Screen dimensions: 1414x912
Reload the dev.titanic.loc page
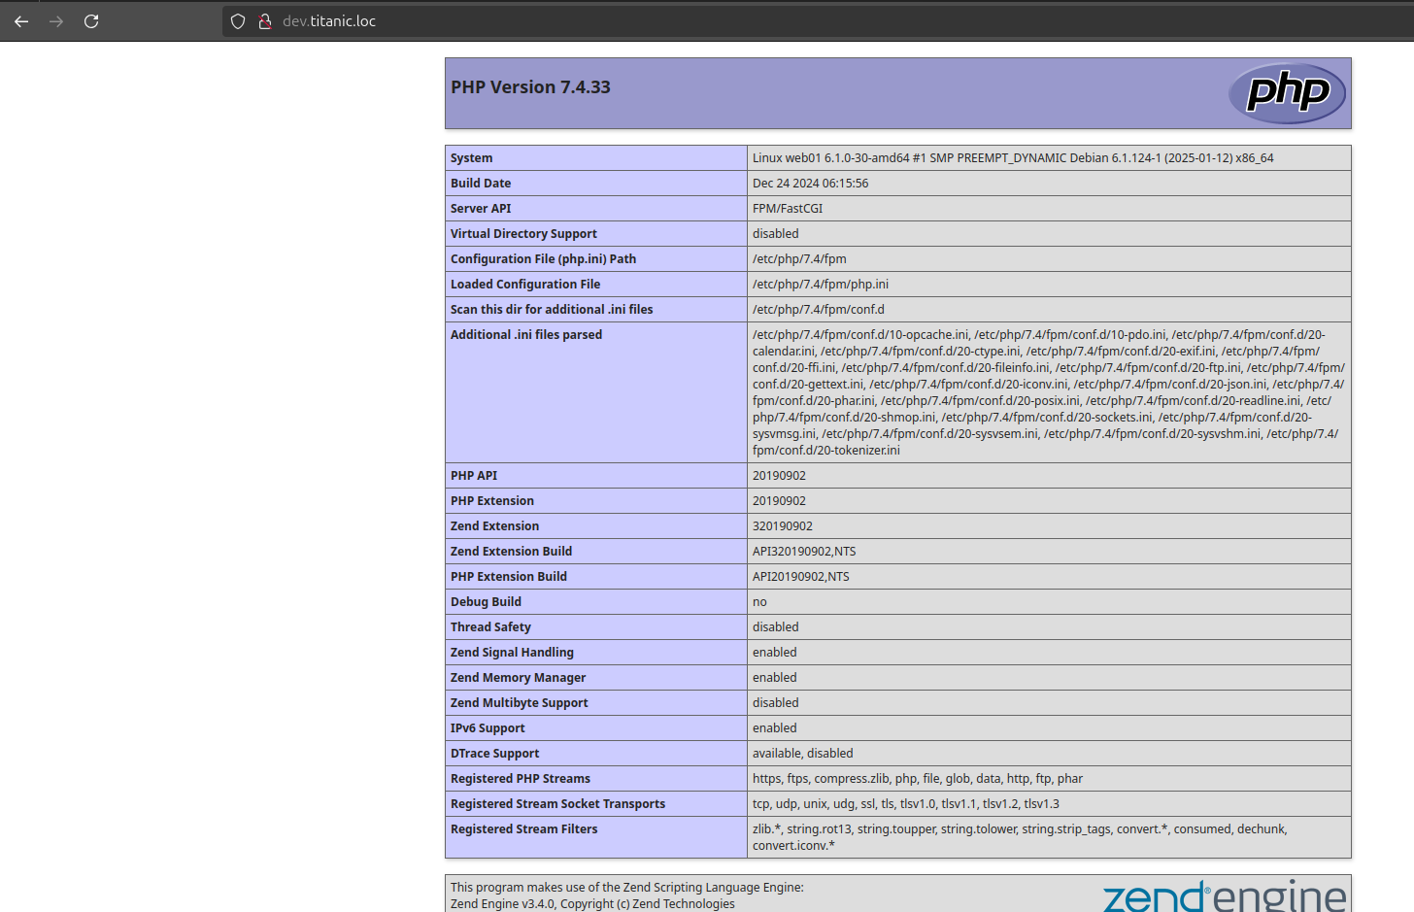tap(91, 21)
